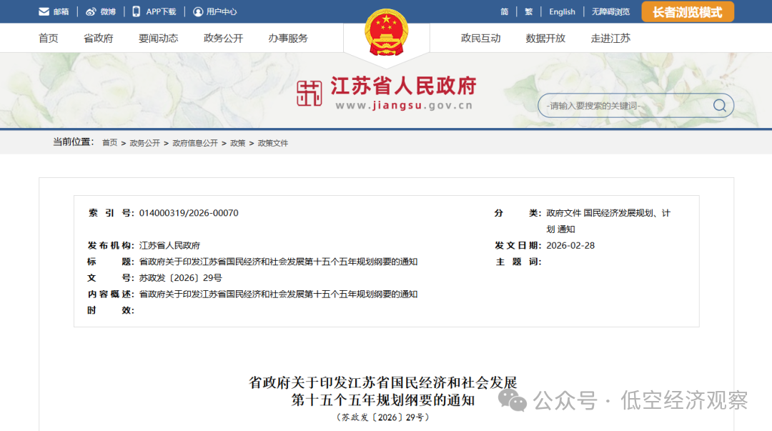Enable 长者浏览模式 elder mode

(687, 12)
